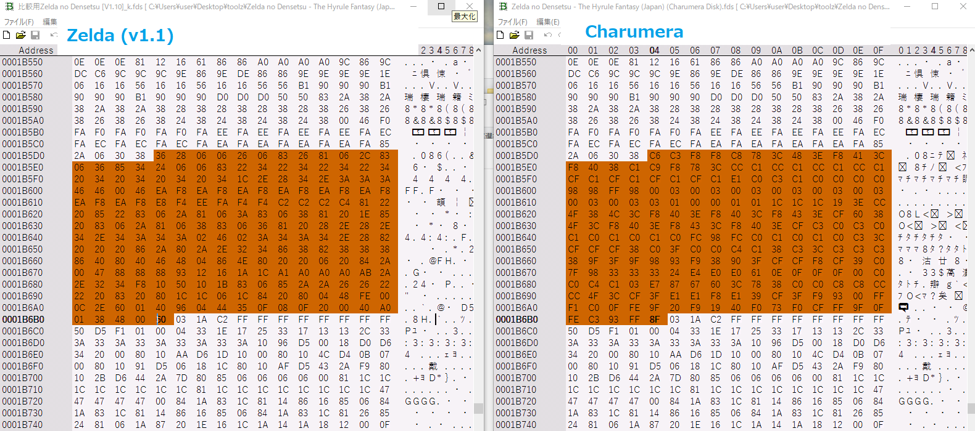This screenshot has height=431, width=975.
Task: Click New file icon in left Zelda V1.10 window
Action: [7, 35]
